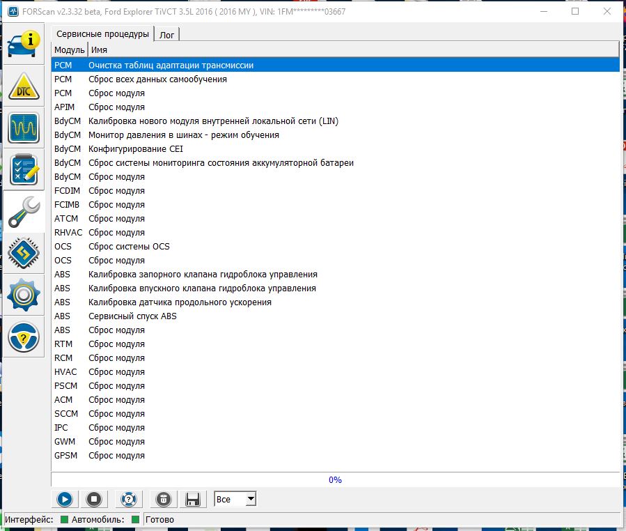Click the lifebuoy help icon
Image resolution: width=626 pixels, height=531 pixels.
tap(128, 499)
